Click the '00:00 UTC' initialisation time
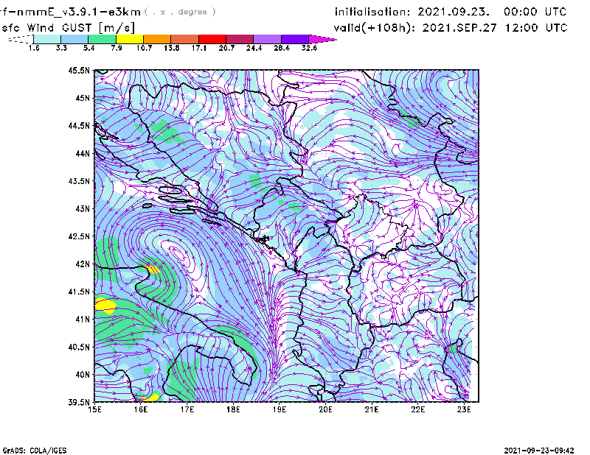 [535, 12]
